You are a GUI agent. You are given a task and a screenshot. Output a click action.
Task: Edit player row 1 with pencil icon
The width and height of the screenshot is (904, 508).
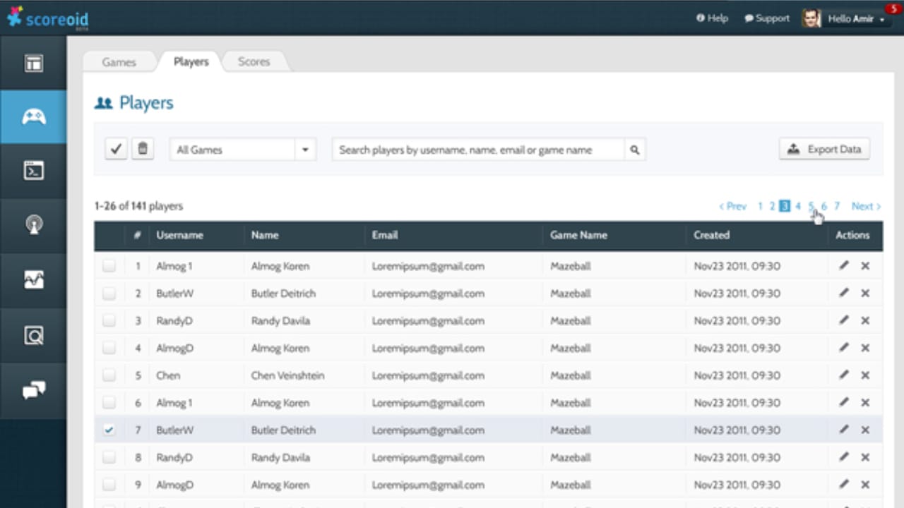click(843, 266)
